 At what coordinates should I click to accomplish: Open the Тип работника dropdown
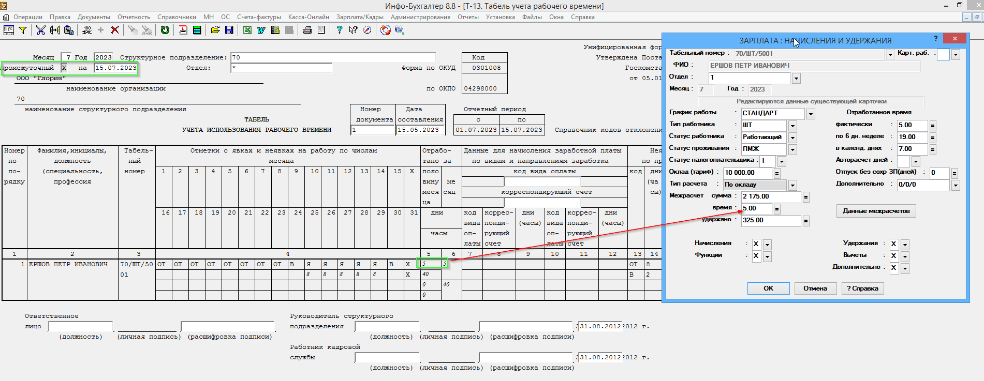792,126
